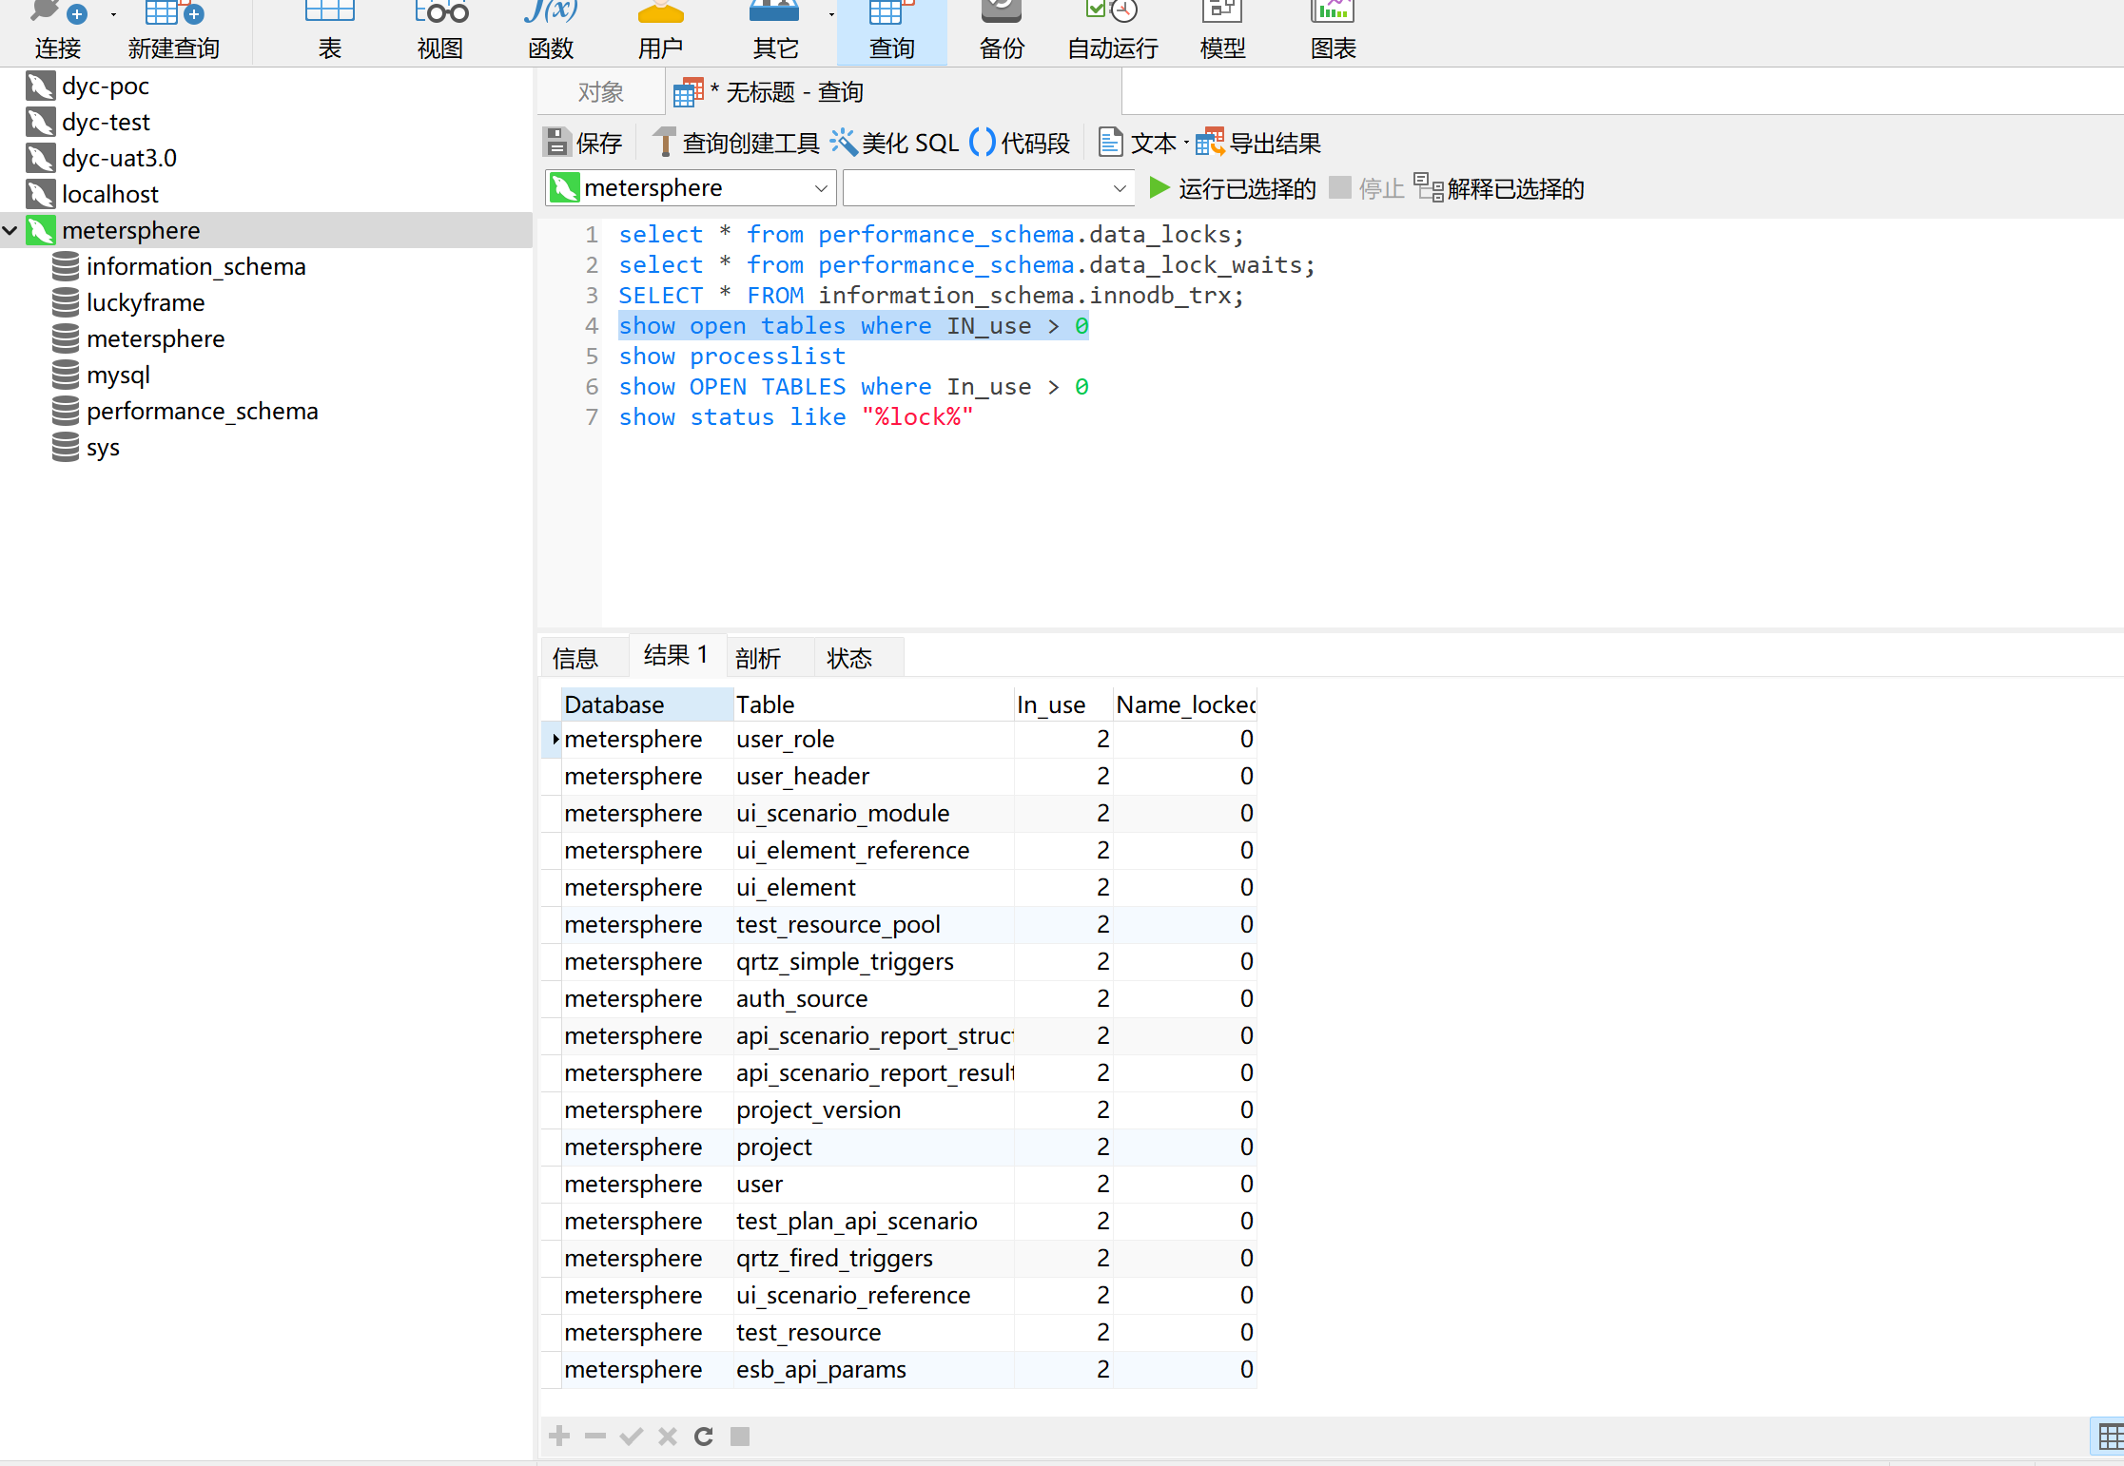Image resolution: width=2124 pixels, height=1466 pixels.
Task: Open the 对象 tab
Action: coord(600,92)
